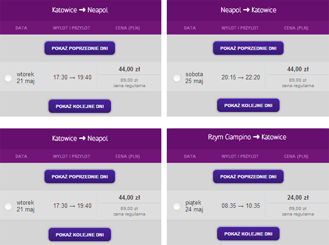Click Pokaż kolejne dni under Rzym Ciampino → Katowice
Image resolution: width=329 pixels, height=245 pixels.
tap(248, 234)
